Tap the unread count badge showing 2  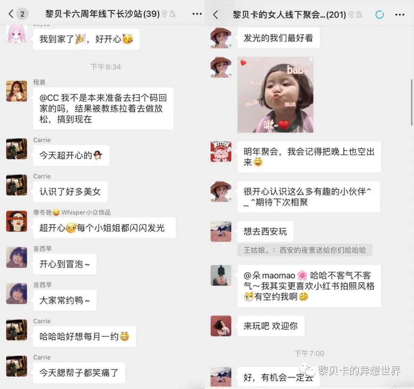tap(22, 14)
